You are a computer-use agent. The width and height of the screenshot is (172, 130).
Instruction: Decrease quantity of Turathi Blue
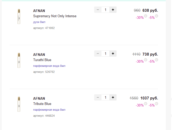click(98, 54)
